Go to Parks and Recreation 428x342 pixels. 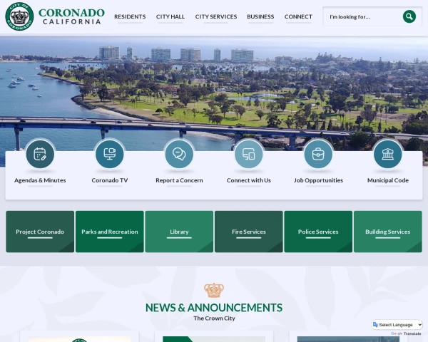(109, 232)
